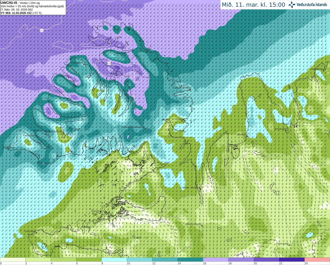Click the 10–12 m/s turquoise swatch

[139, 260]
